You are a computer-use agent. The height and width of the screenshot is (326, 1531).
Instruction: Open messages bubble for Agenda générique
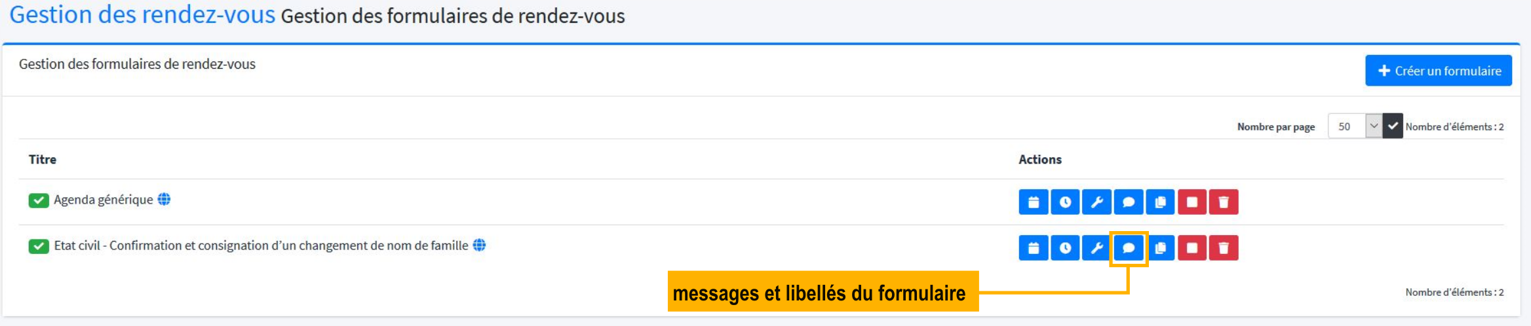tap(1128, 202)
